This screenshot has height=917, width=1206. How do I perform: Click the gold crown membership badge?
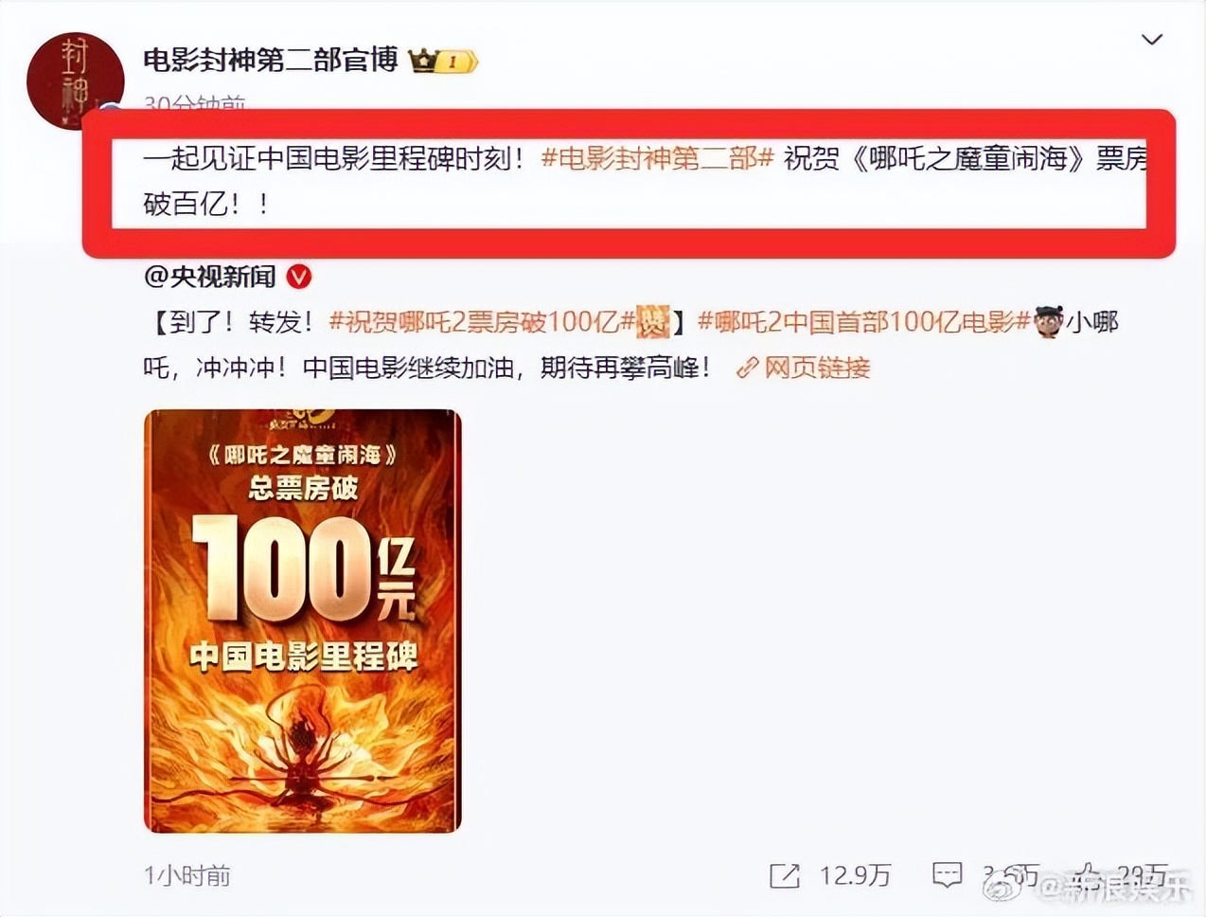[443, 62]
